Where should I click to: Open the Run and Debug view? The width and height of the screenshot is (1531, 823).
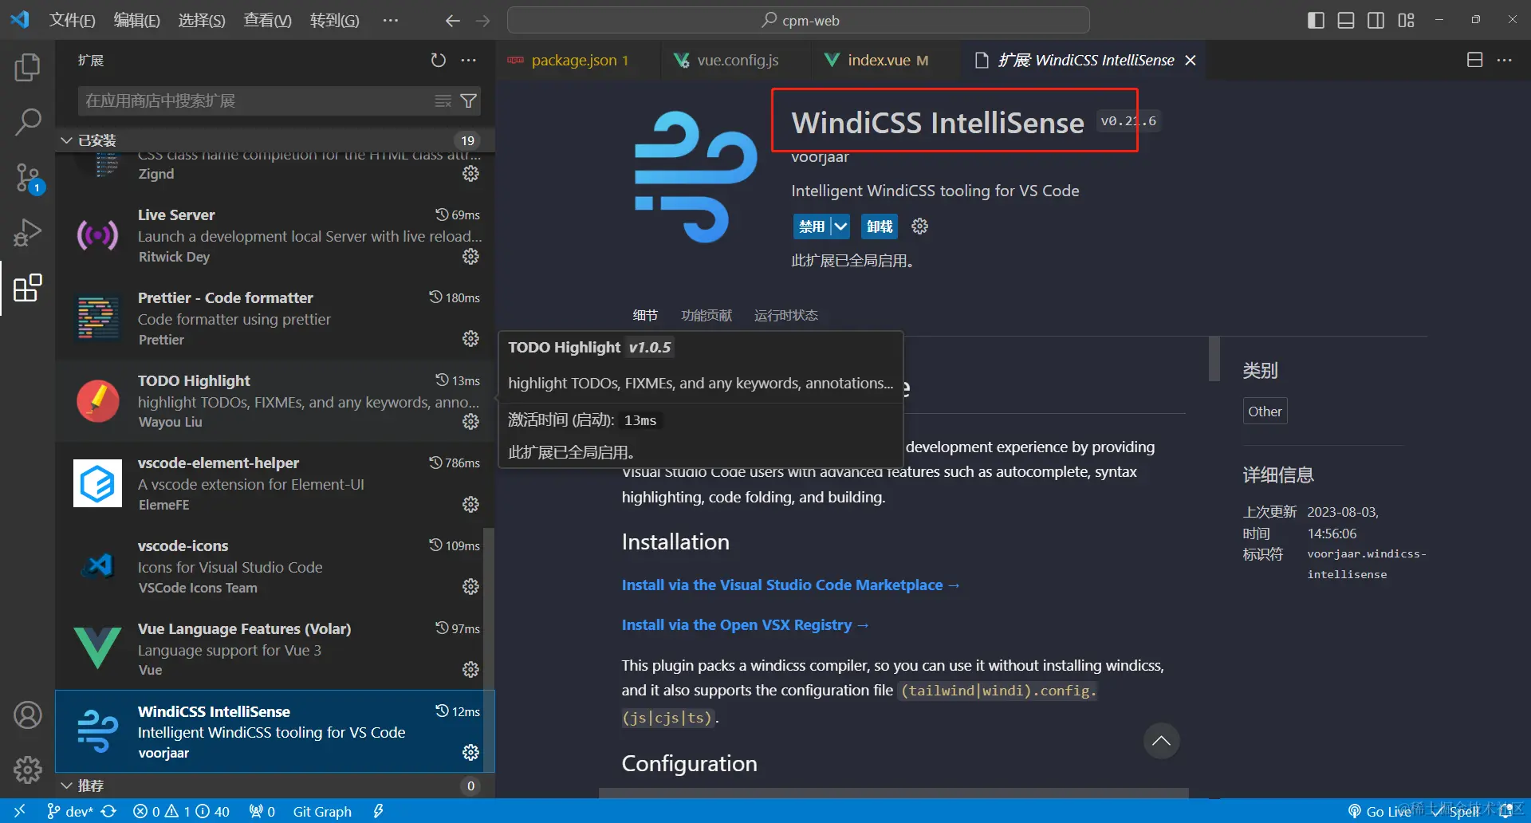coord(28,232)
